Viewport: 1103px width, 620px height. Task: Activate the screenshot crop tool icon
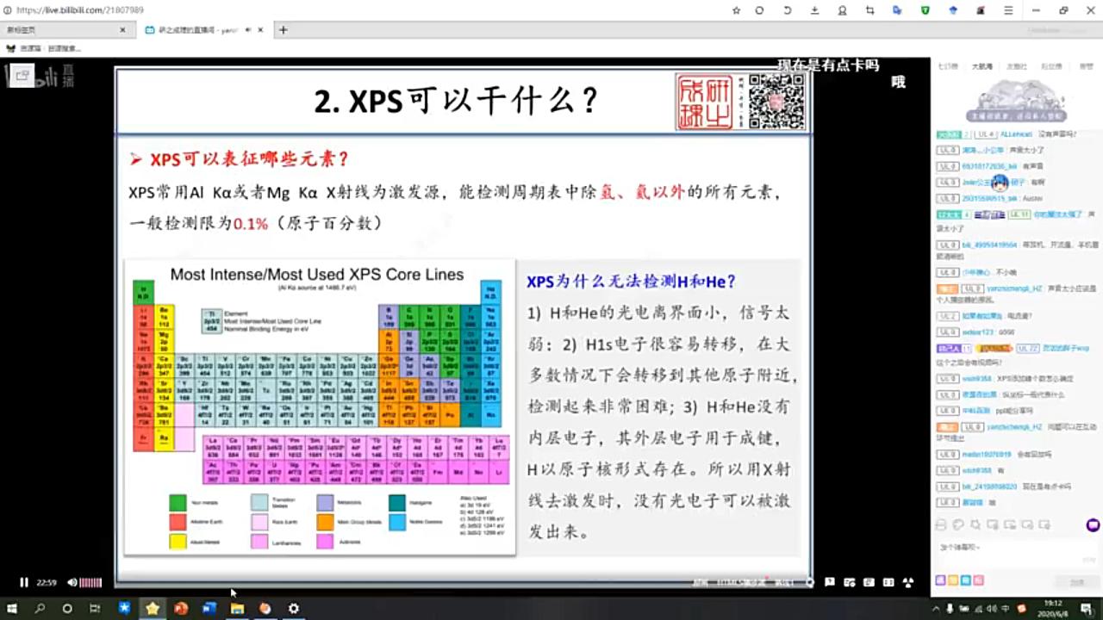pos(870,10)
